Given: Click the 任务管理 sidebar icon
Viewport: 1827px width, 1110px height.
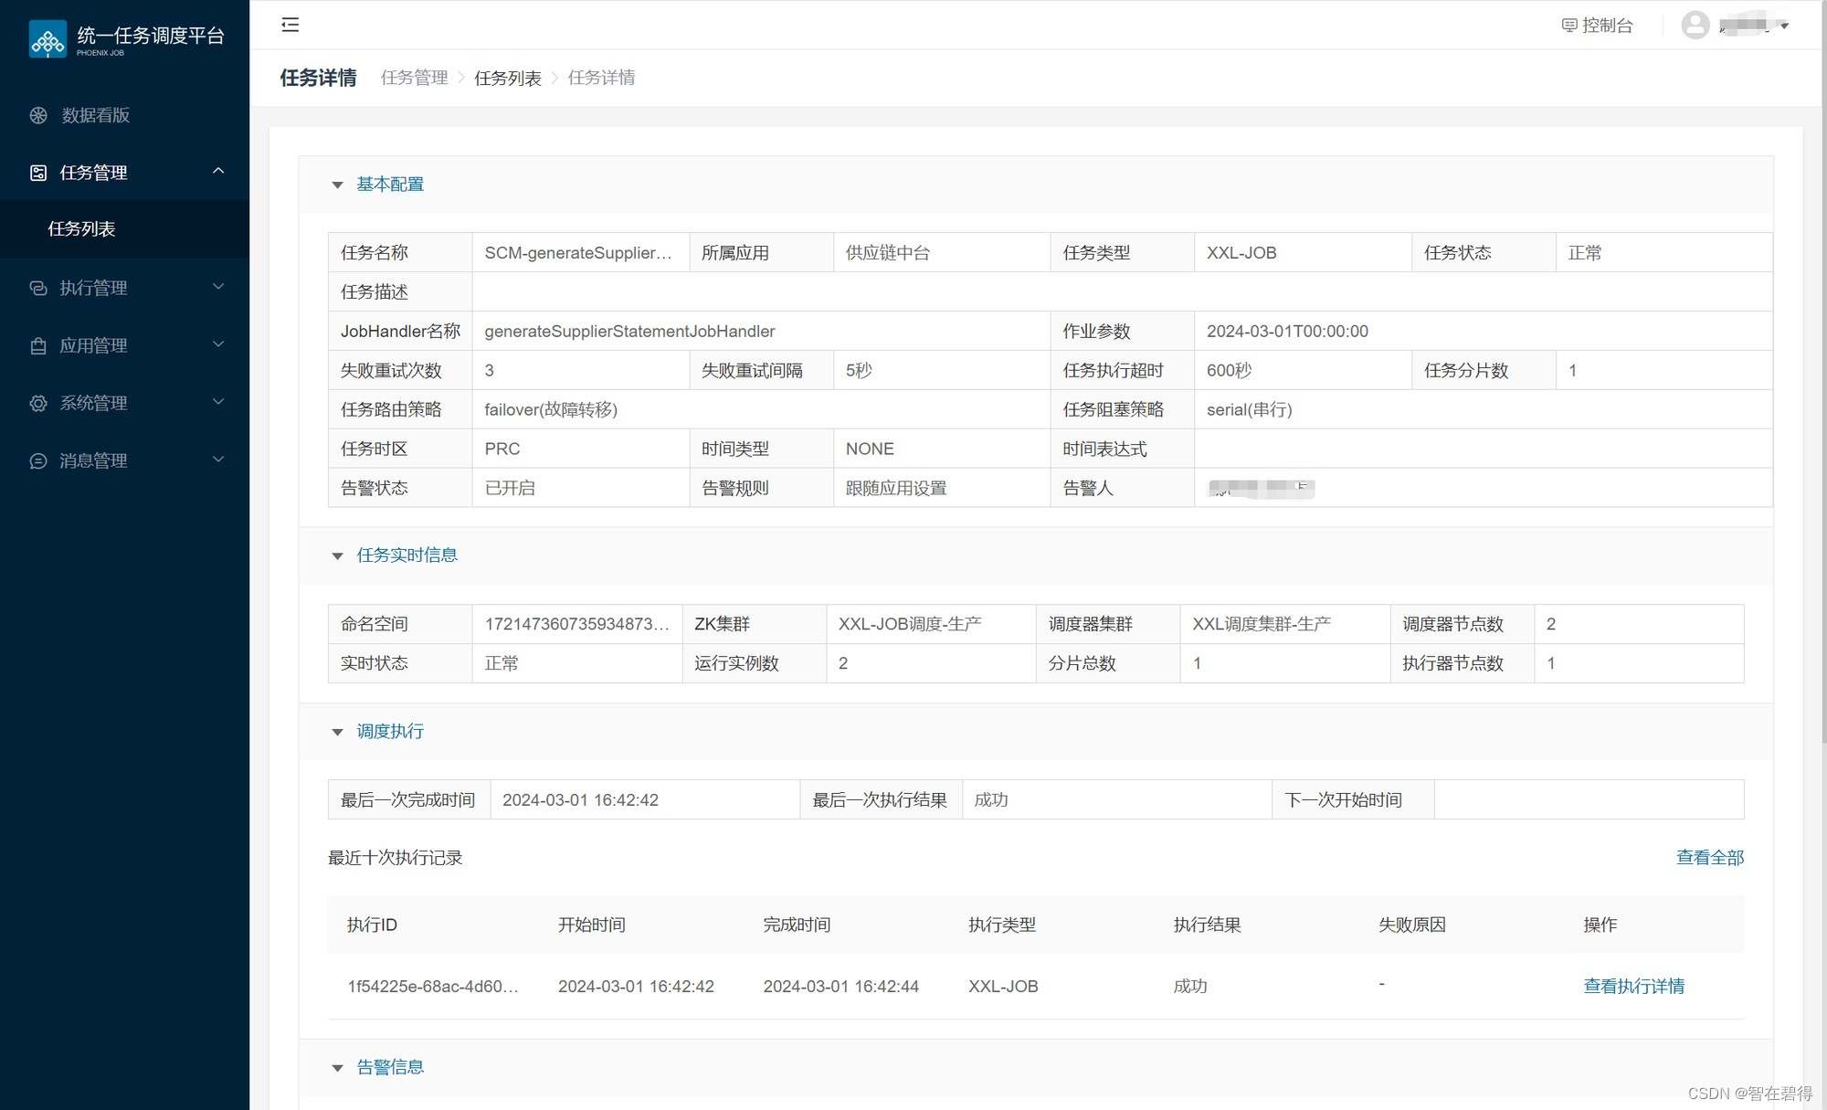Looking at the screenshot, I should (x=38, y=173).
